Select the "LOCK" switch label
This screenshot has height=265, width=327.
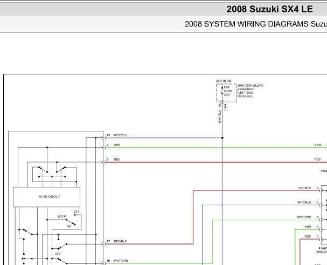point(62,217)
